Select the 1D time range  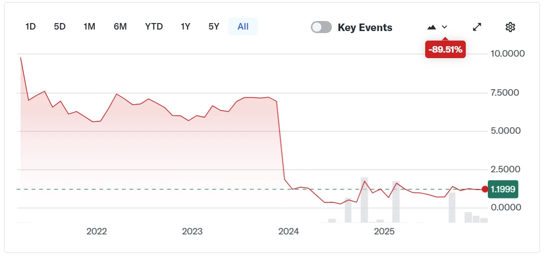click(x=31, y=27)
